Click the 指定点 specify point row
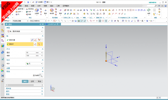Image resolution: width=168 pixels, height=100 pixels. coord(20,44)
